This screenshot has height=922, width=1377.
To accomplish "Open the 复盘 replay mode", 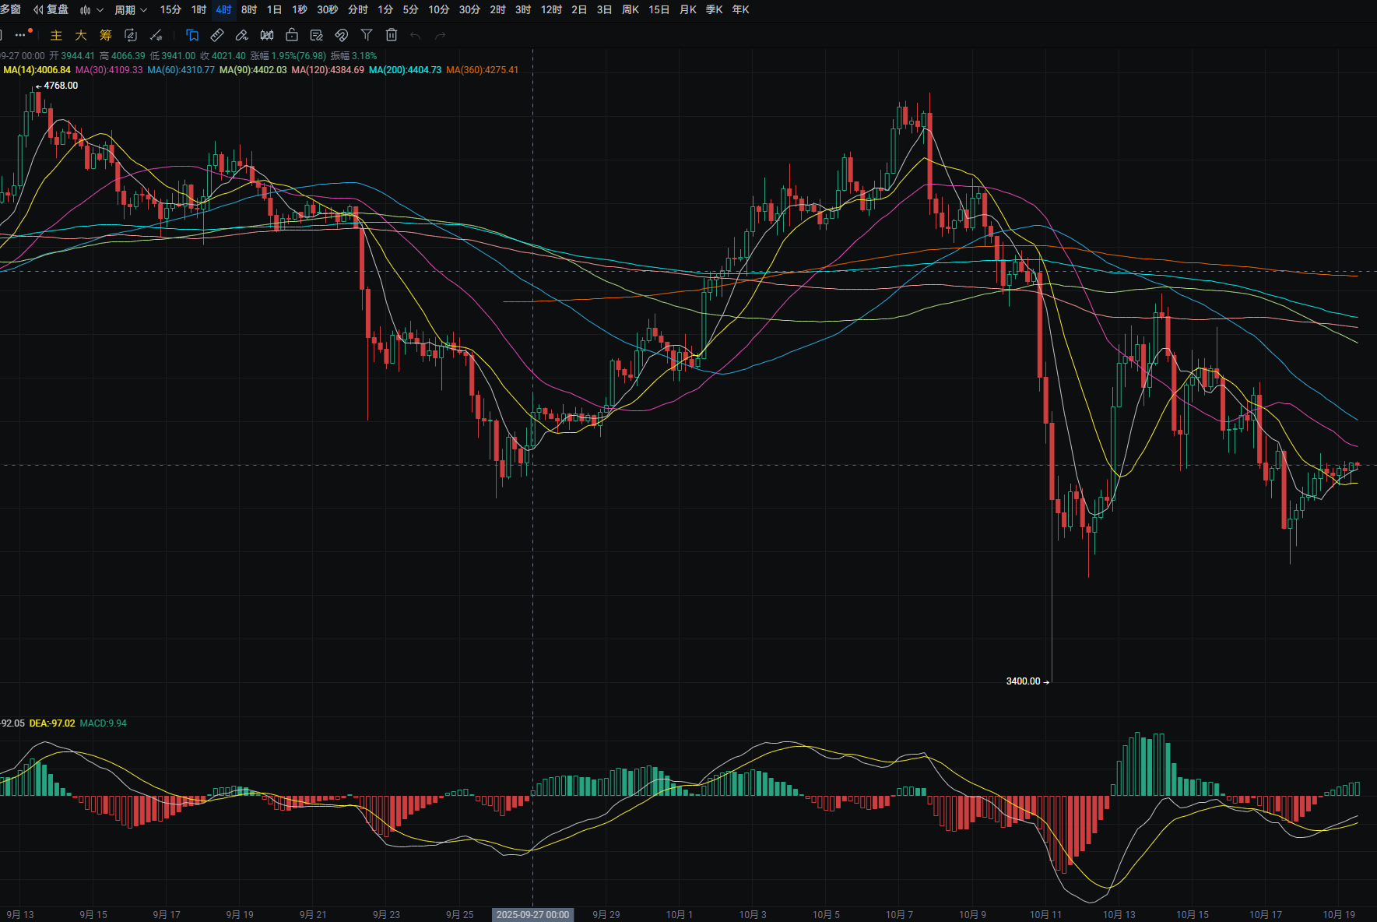I will (x=51, y=9).
